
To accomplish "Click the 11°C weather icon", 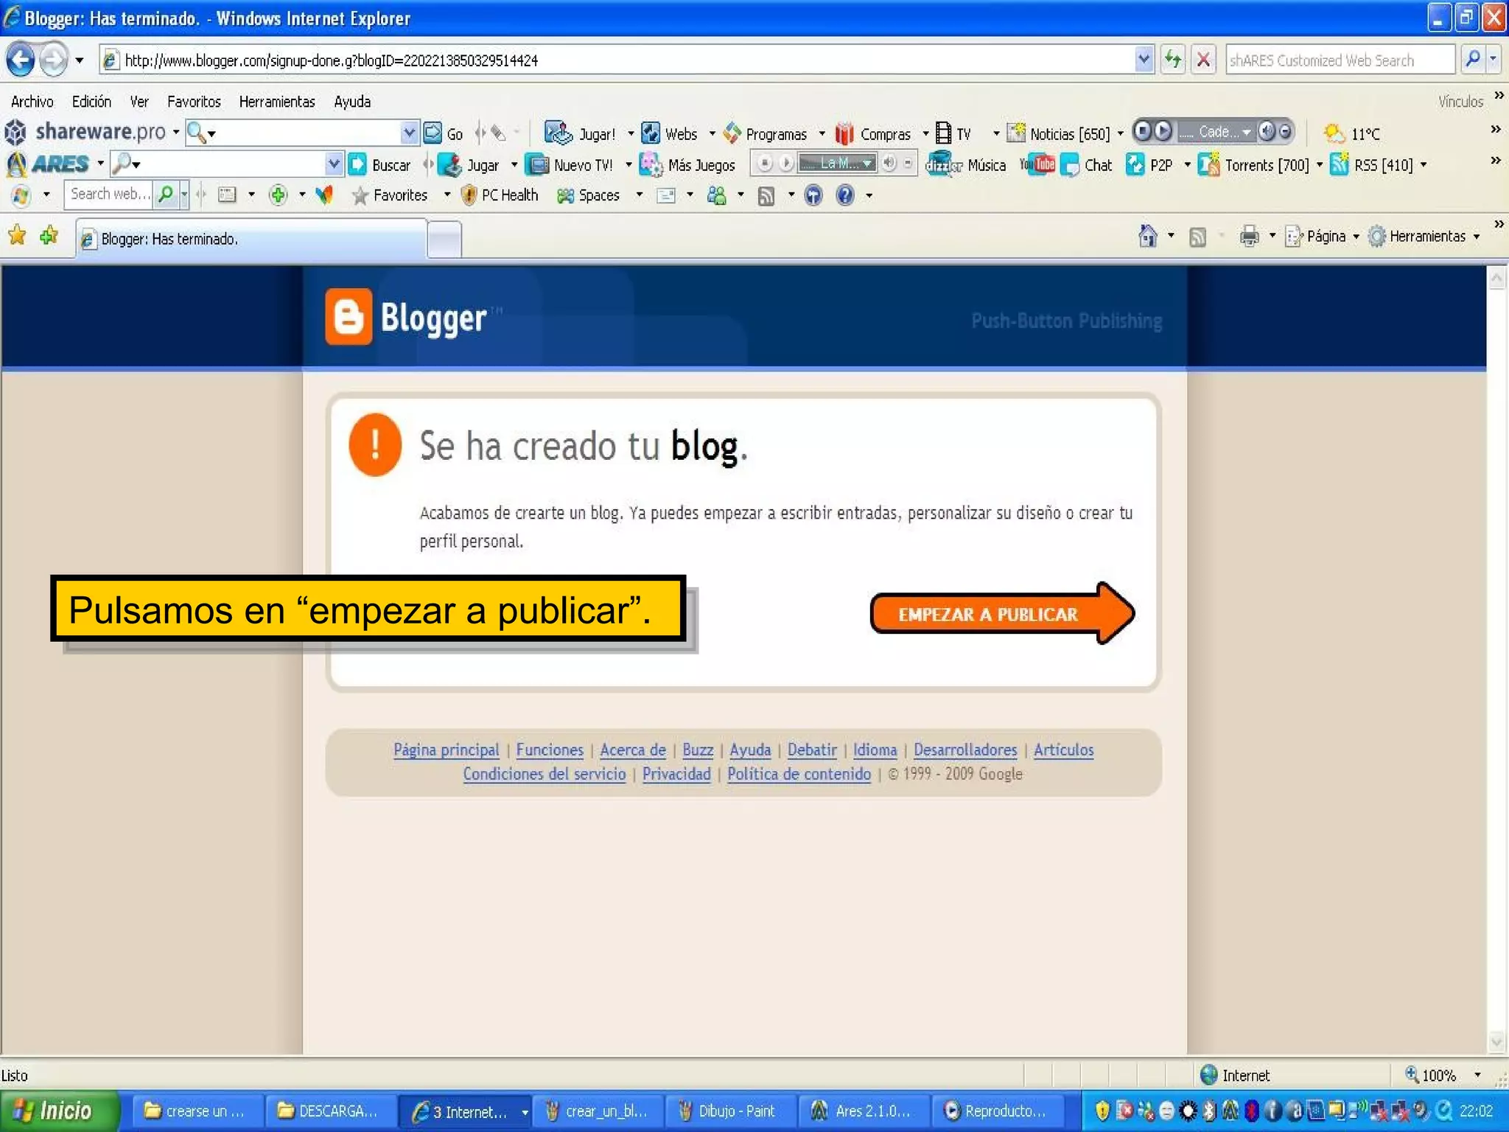I will click(x=1334, y=133).
